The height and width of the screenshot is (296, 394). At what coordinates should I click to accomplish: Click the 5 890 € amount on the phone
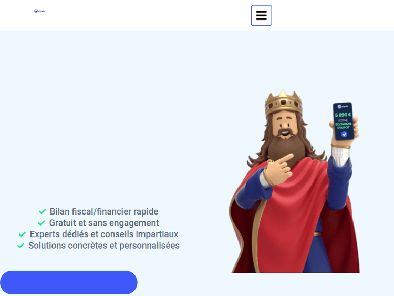pyautogui.click(x=343, y=115)
